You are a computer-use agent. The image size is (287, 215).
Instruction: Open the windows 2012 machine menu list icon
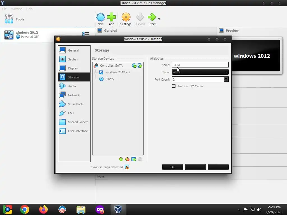[86, 34]
